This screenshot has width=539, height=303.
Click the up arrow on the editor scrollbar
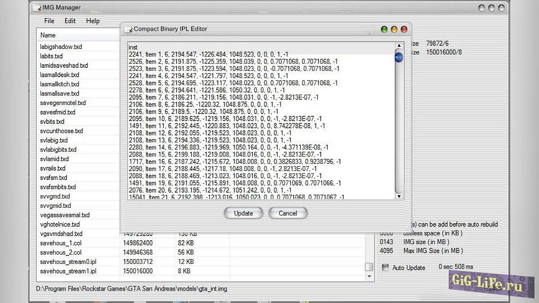tap(399, 45)
